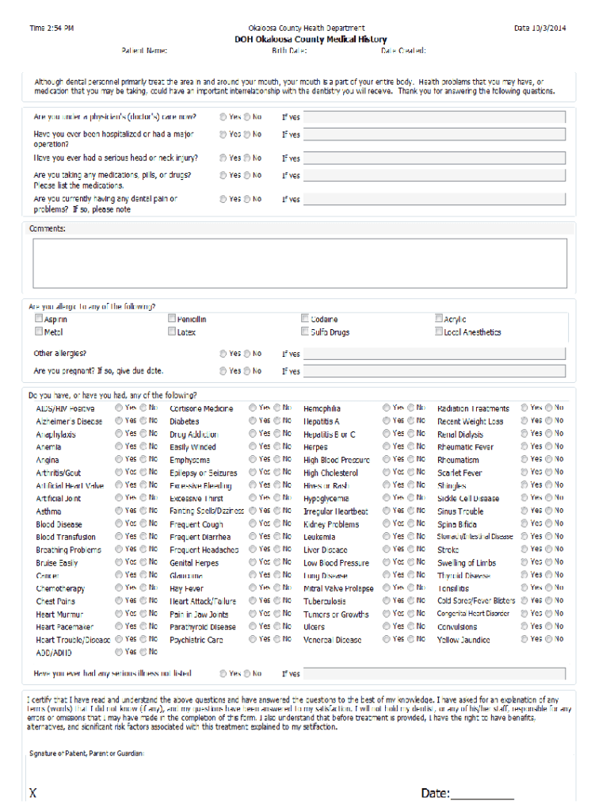
Task: Choose Yes for High Blood Pressure
Action: coord(387,460)
